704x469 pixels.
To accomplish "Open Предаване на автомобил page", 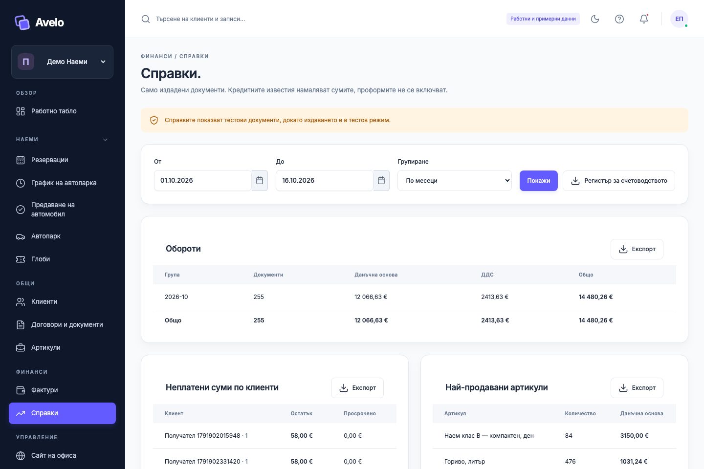I will click(x=62, y=210).
